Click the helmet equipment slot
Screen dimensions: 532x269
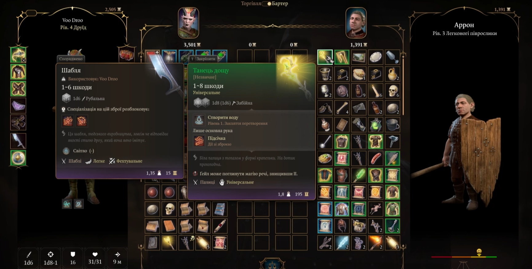tap(18, 55)
